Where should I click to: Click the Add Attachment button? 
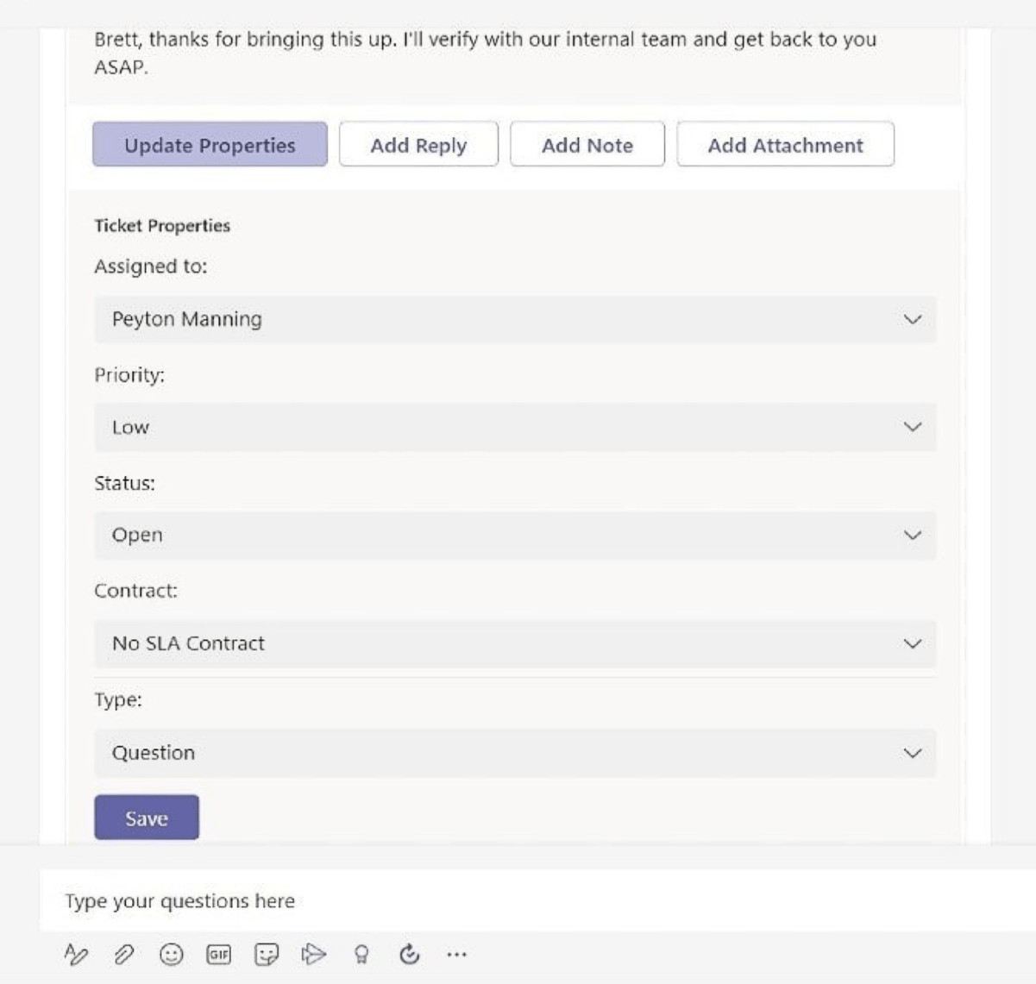point(785,144)
